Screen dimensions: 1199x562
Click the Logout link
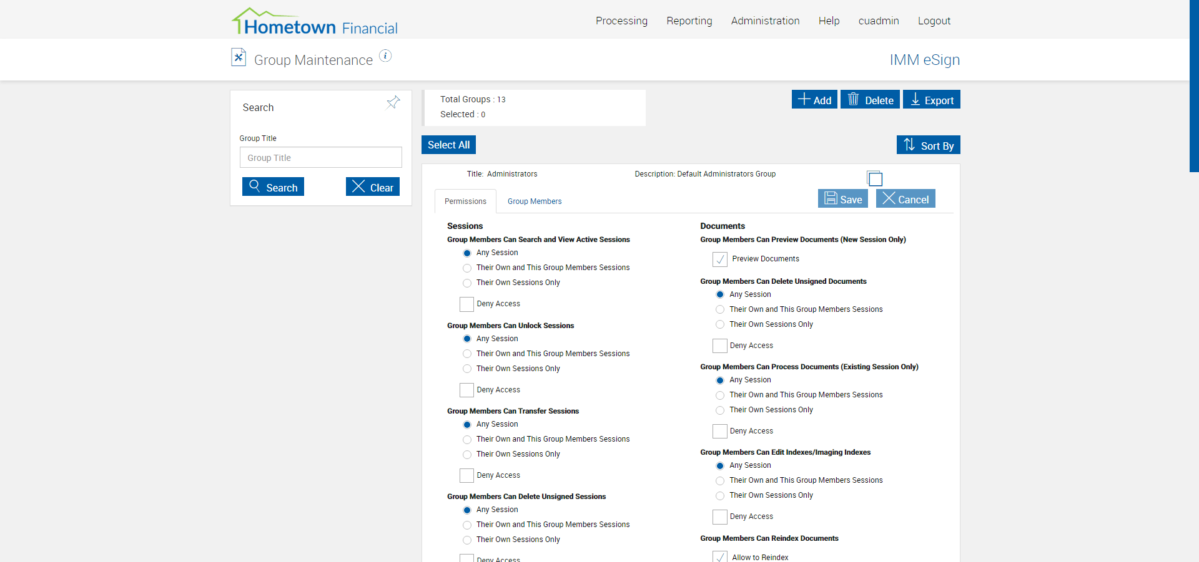[934, 21]
